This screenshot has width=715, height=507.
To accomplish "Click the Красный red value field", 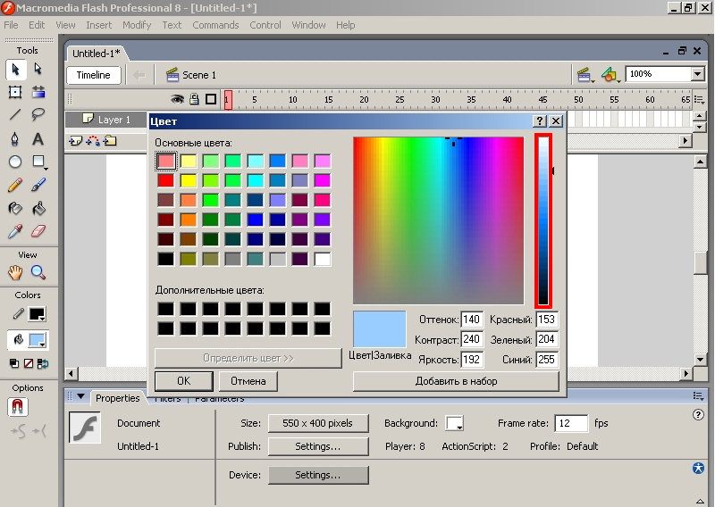I will pos(547,320).
